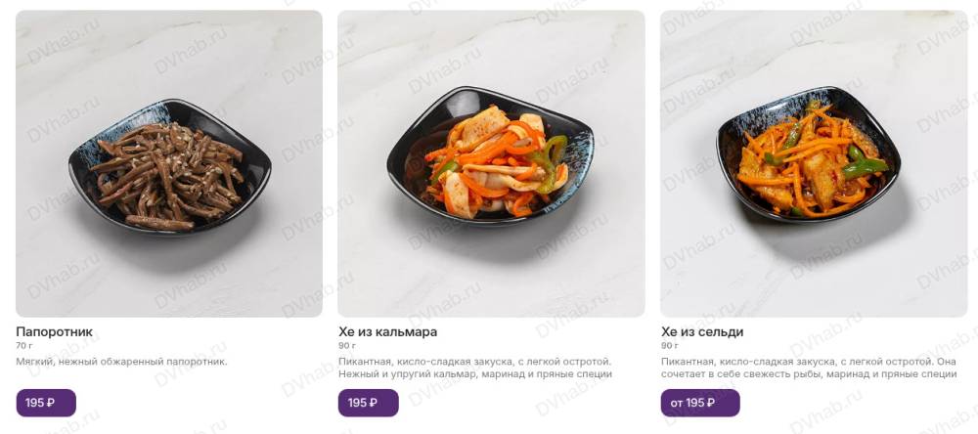Add Хе из кальмара for 195 ₽
The width and height of the screenshot is (978, 434).
(x=368, y=403)
